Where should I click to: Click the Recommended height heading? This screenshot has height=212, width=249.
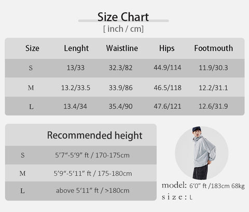point(95,135)
